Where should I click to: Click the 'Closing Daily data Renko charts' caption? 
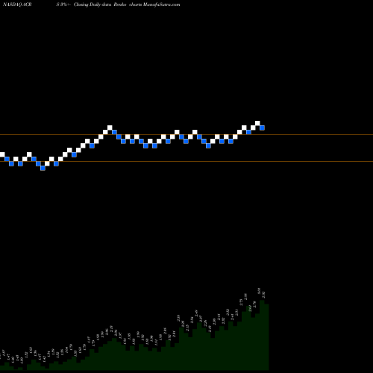pyautogui.click(x=108, y=4)
